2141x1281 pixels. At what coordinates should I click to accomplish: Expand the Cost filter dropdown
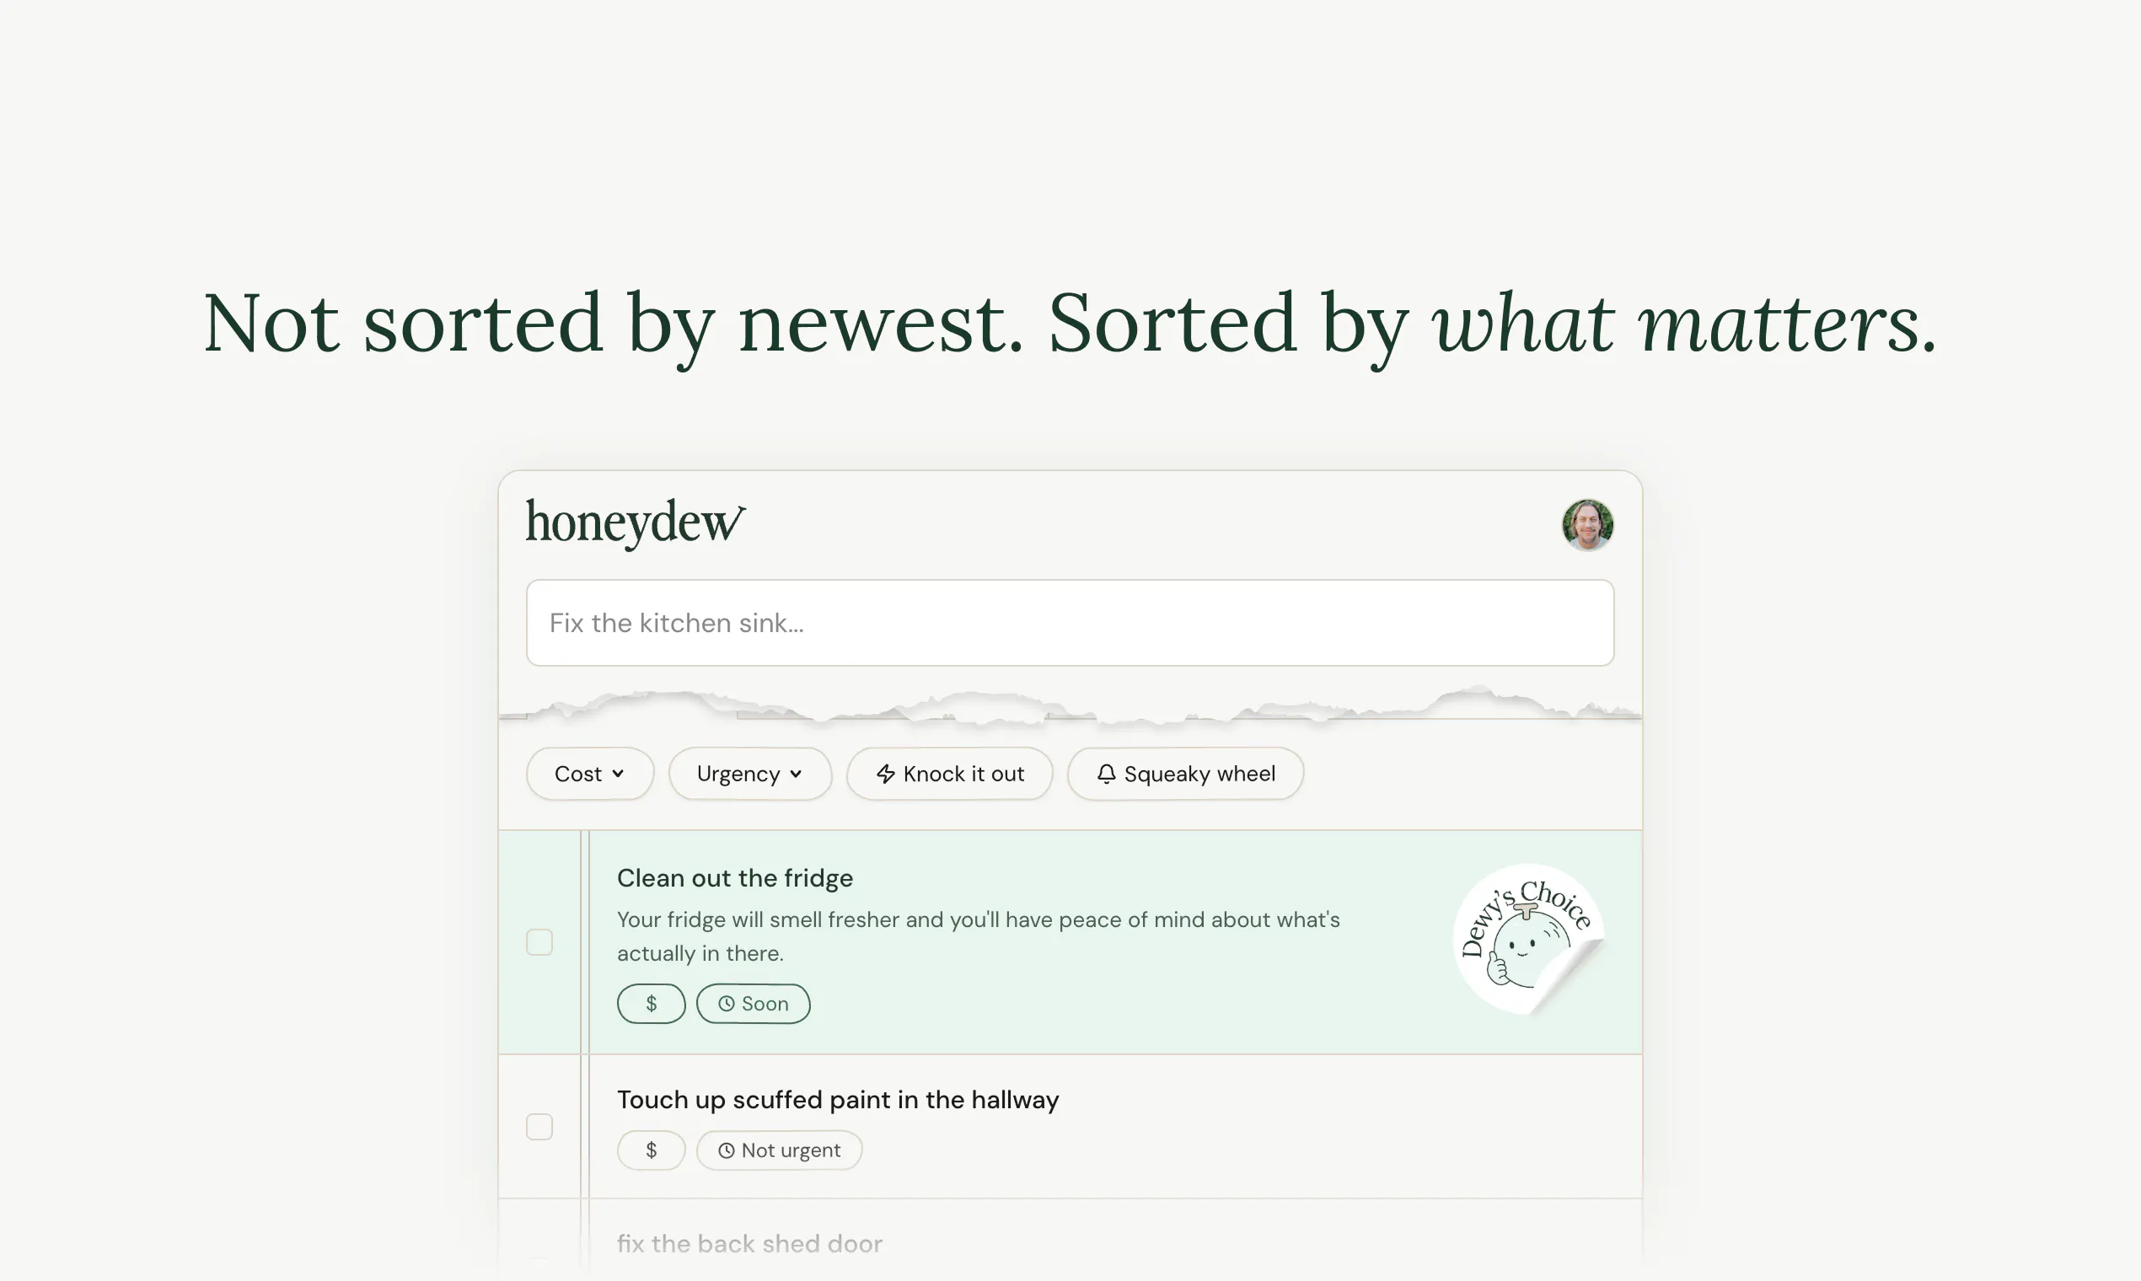click(590, 774)
